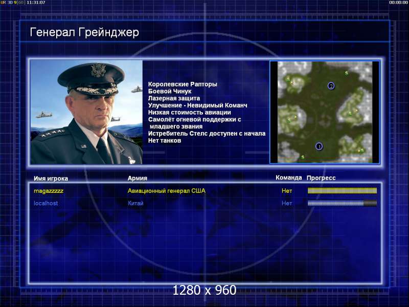Click column header 'Команда'
Screen dimensions: 409x307
[x=289, y=178]
